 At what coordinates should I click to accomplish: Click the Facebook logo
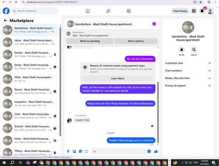coord(6,11)
